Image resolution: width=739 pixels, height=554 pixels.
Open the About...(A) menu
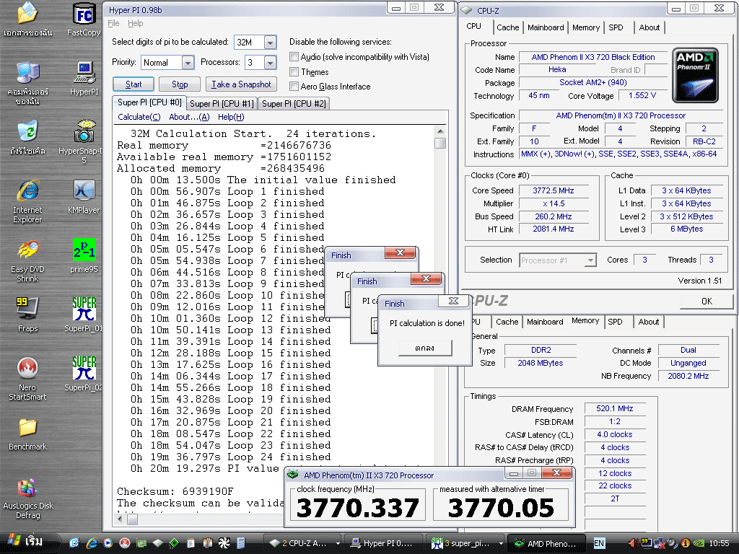189,117
